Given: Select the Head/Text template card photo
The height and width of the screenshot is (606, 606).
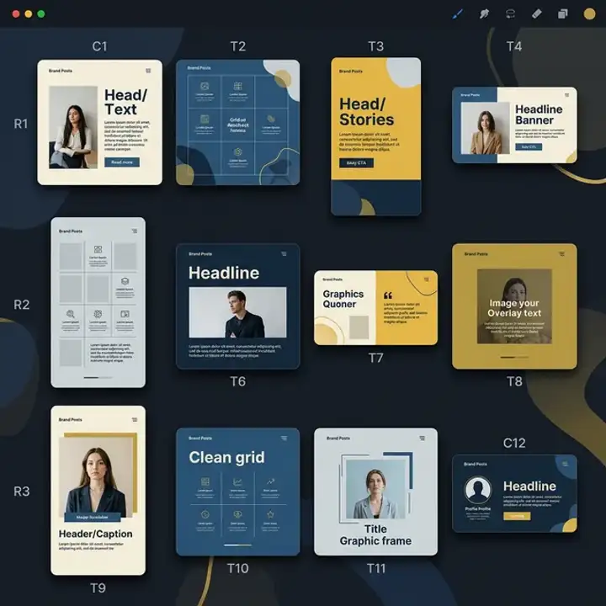Looking at the screenshot, I should coord(73,127).
